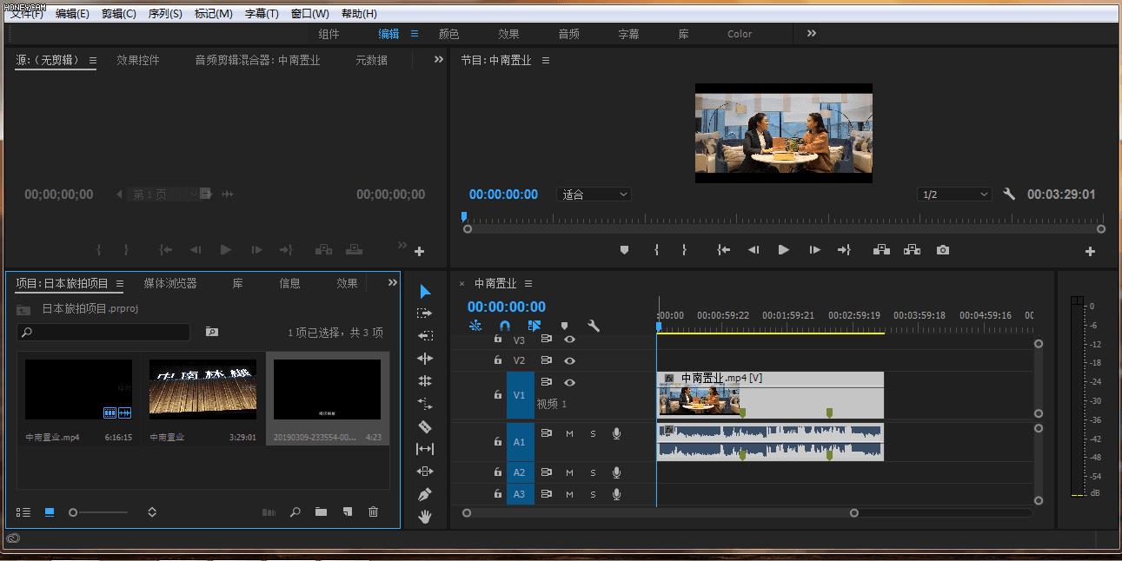Hide track V1 with eye icon
This screenshot has height=561, width=1122.
pos(569,382)
